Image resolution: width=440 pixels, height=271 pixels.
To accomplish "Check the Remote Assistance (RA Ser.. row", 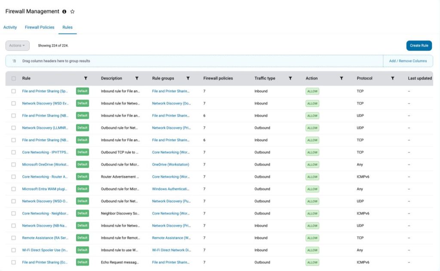I will [x=13, y=238].
